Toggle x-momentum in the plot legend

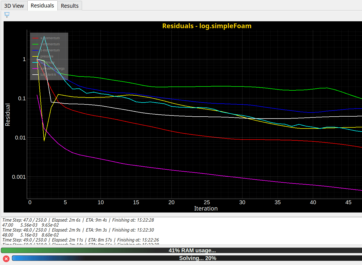pyautogui.click(x=46, y=38)
